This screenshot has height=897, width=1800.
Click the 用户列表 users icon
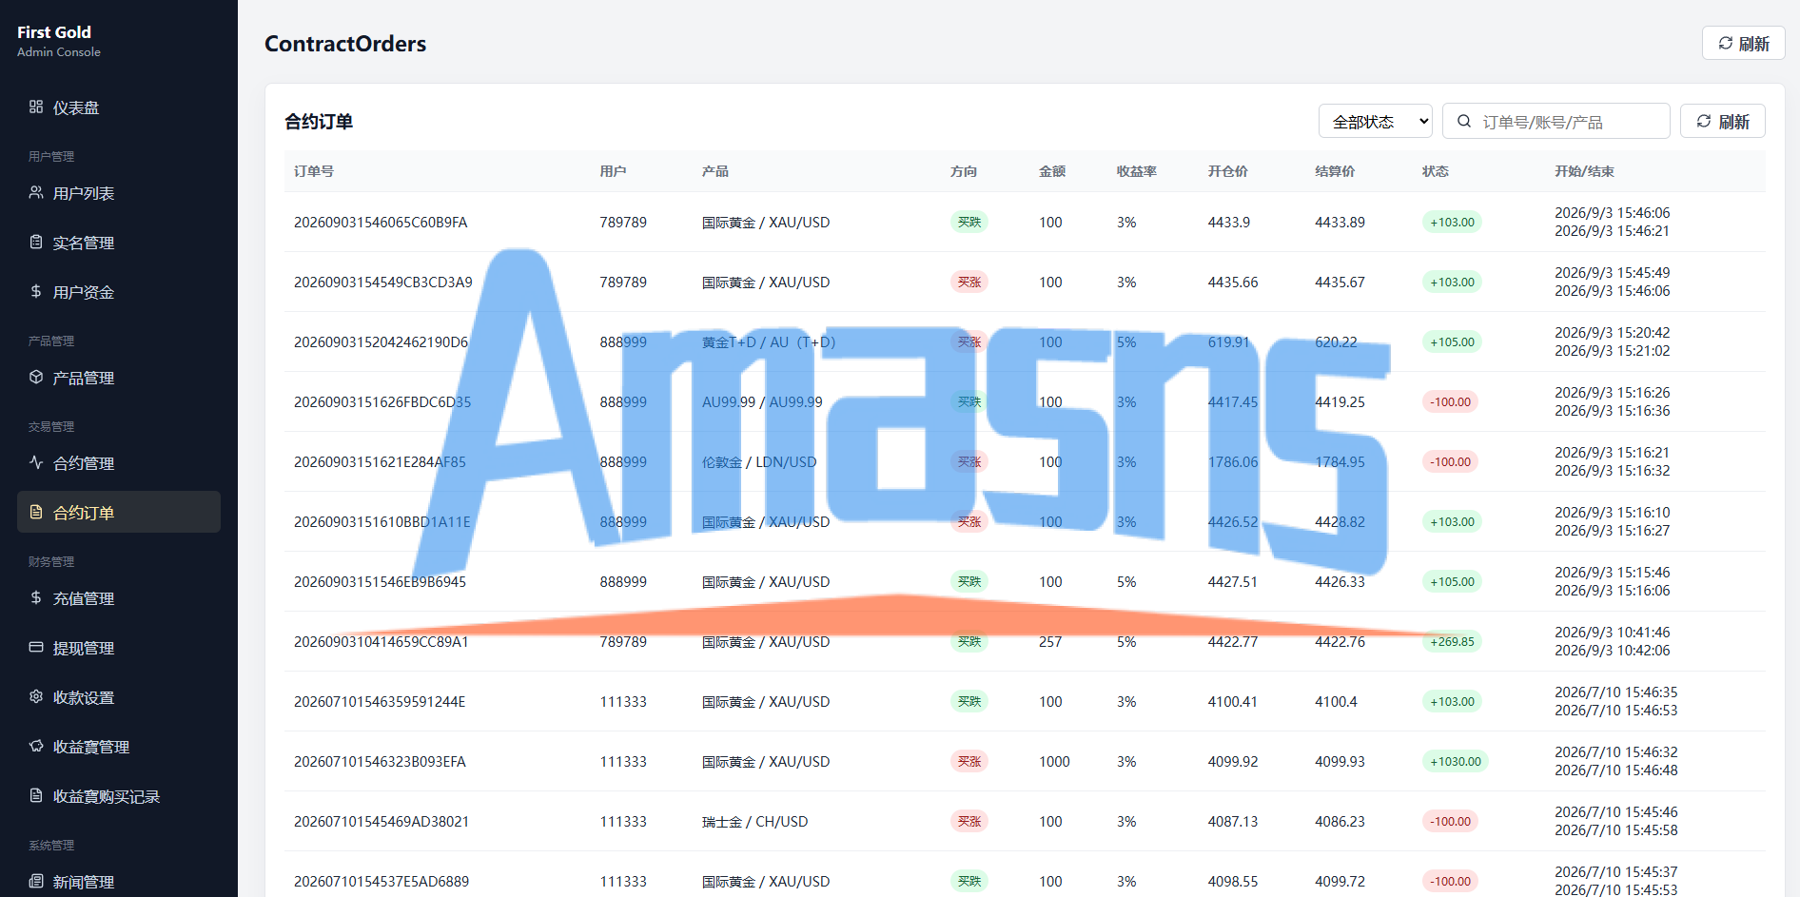point(36,192)
